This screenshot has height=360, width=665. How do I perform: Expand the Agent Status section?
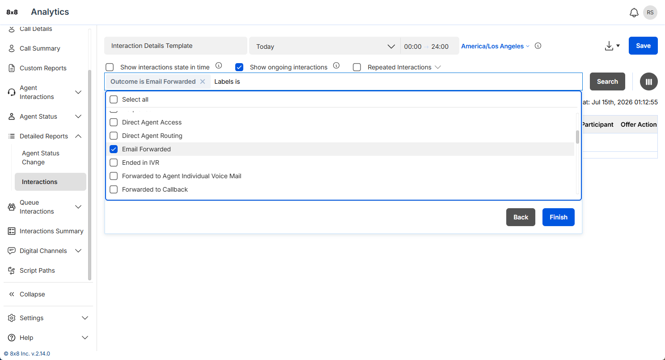click(x=78, y=116)
